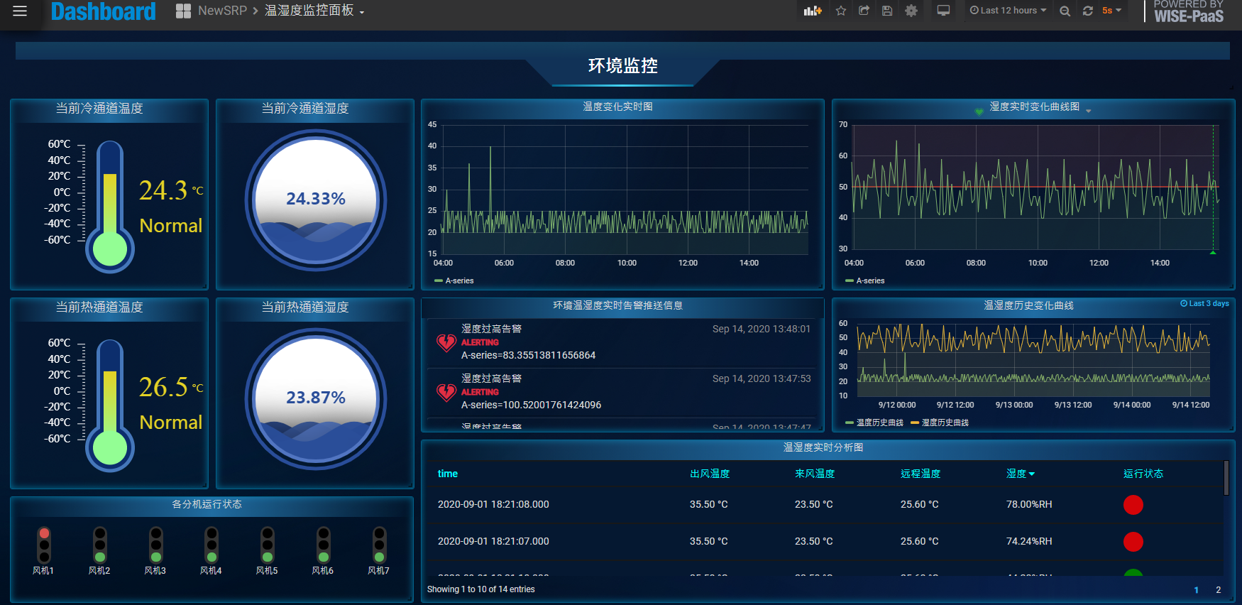This screenshot has width=1242, height=605.
Task: Save the dashboard with disk icon
Action: tap(887, 11)
